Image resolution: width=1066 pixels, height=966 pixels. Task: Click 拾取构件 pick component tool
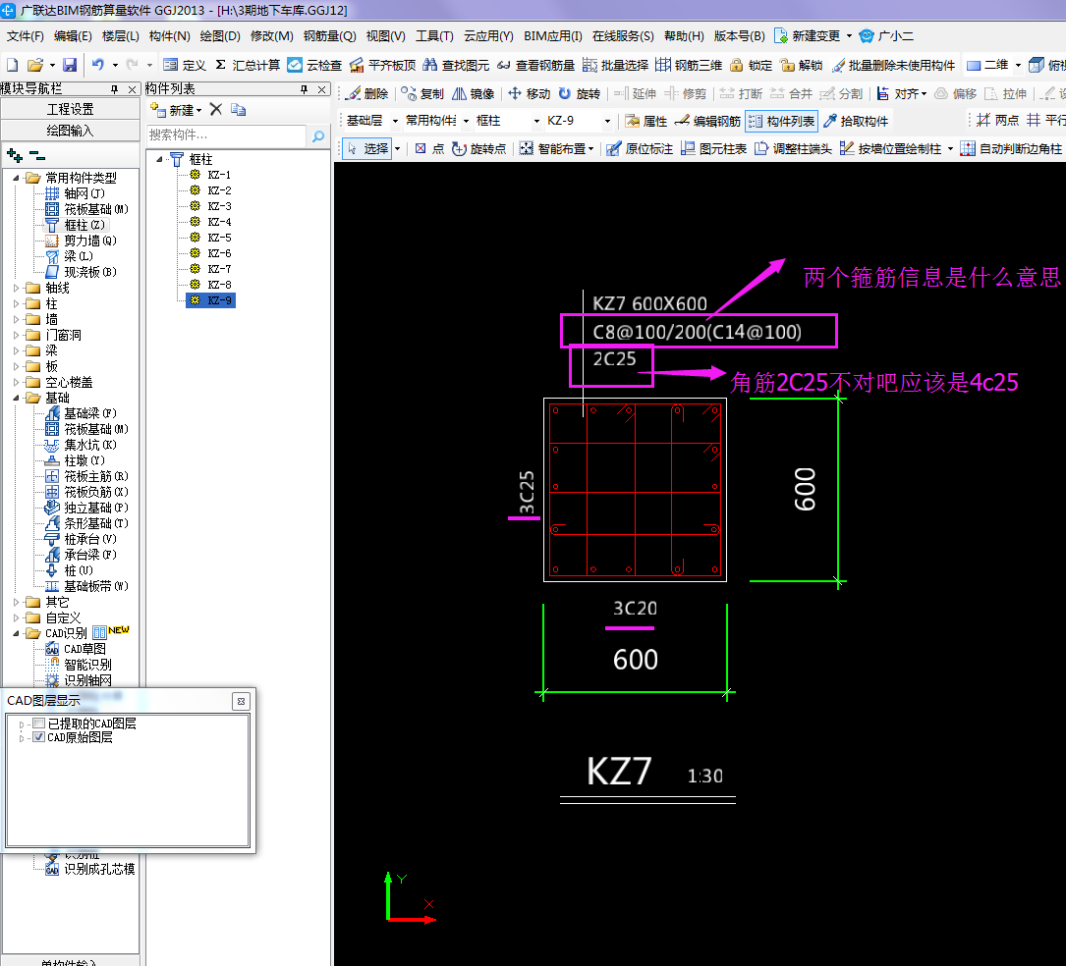(855, 121)
